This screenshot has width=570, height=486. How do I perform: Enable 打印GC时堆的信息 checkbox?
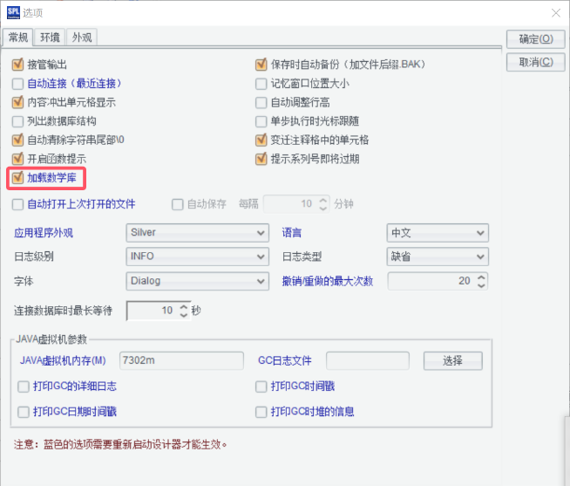[x=261, y=412]
